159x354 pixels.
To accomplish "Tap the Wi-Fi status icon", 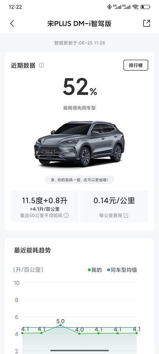I will (135, 7).
